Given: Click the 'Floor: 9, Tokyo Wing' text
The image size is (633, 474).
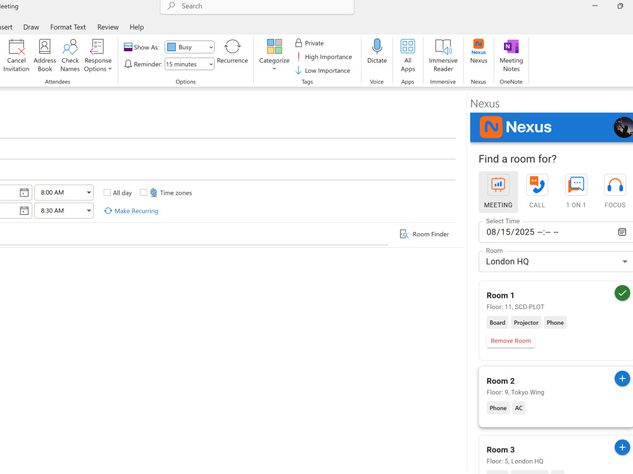Looking at the screenshot, I should (515, 392).
